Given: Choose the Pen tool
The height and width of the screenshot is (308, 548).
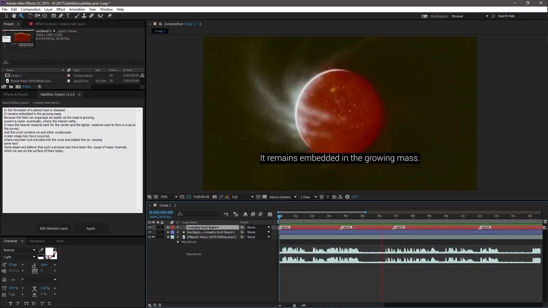Looking at the screenshot, I should click(61, 16).
